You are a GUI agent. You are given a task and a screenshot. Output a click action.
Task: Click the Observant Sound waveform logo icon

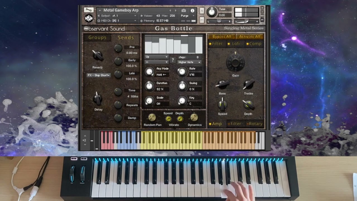tap(89, 18)
